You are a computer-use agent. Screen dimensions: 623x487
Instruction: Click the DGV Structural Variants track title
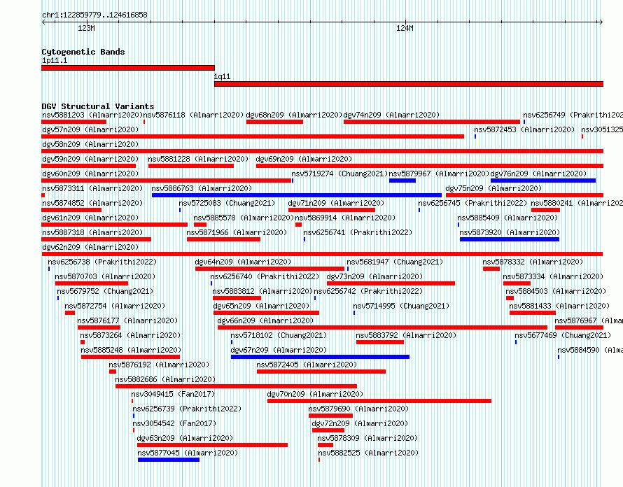tap(98, 106)
